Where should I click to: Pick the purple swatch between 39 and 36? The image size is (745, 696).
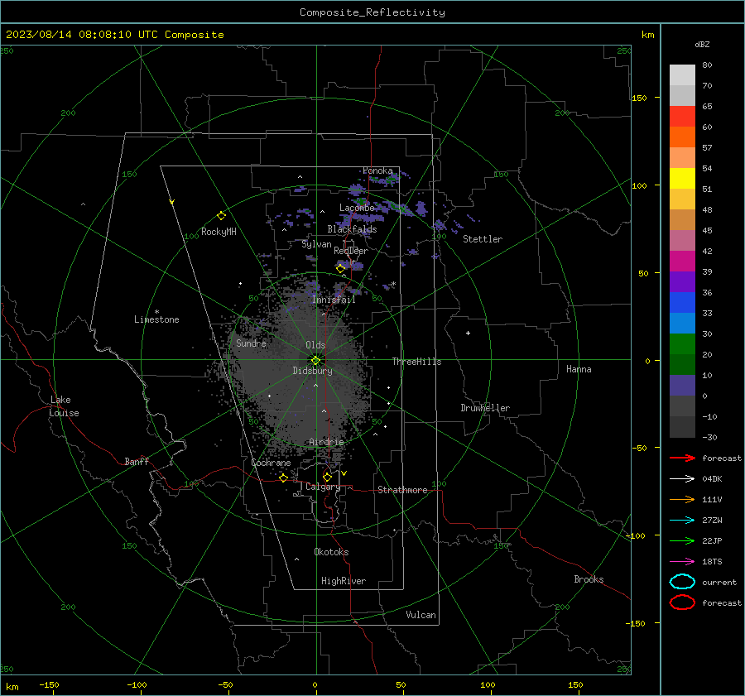click(682, 281)
